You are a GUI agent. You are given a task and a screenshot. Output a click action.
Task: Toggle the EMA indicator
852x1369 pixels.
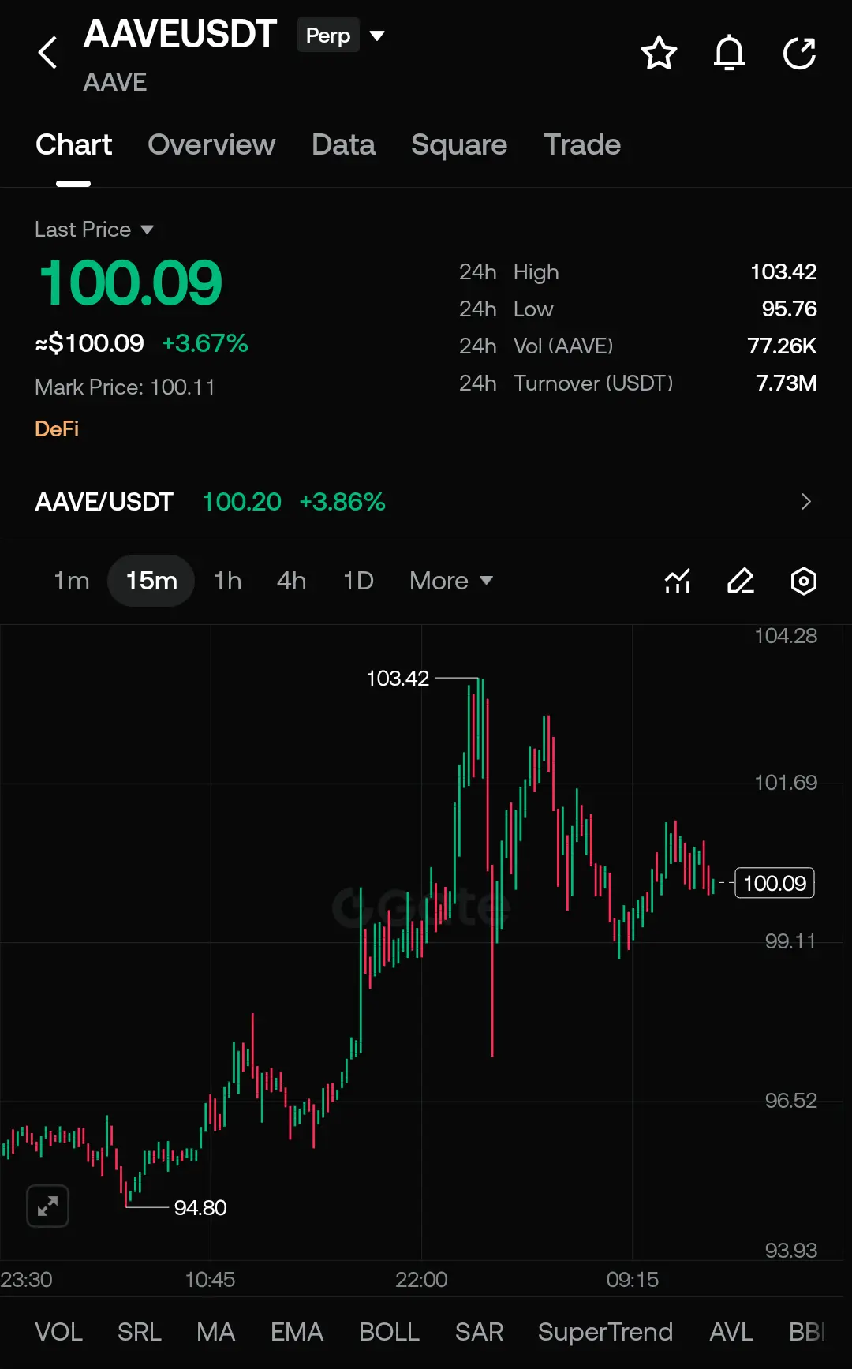coord(297,1332)
